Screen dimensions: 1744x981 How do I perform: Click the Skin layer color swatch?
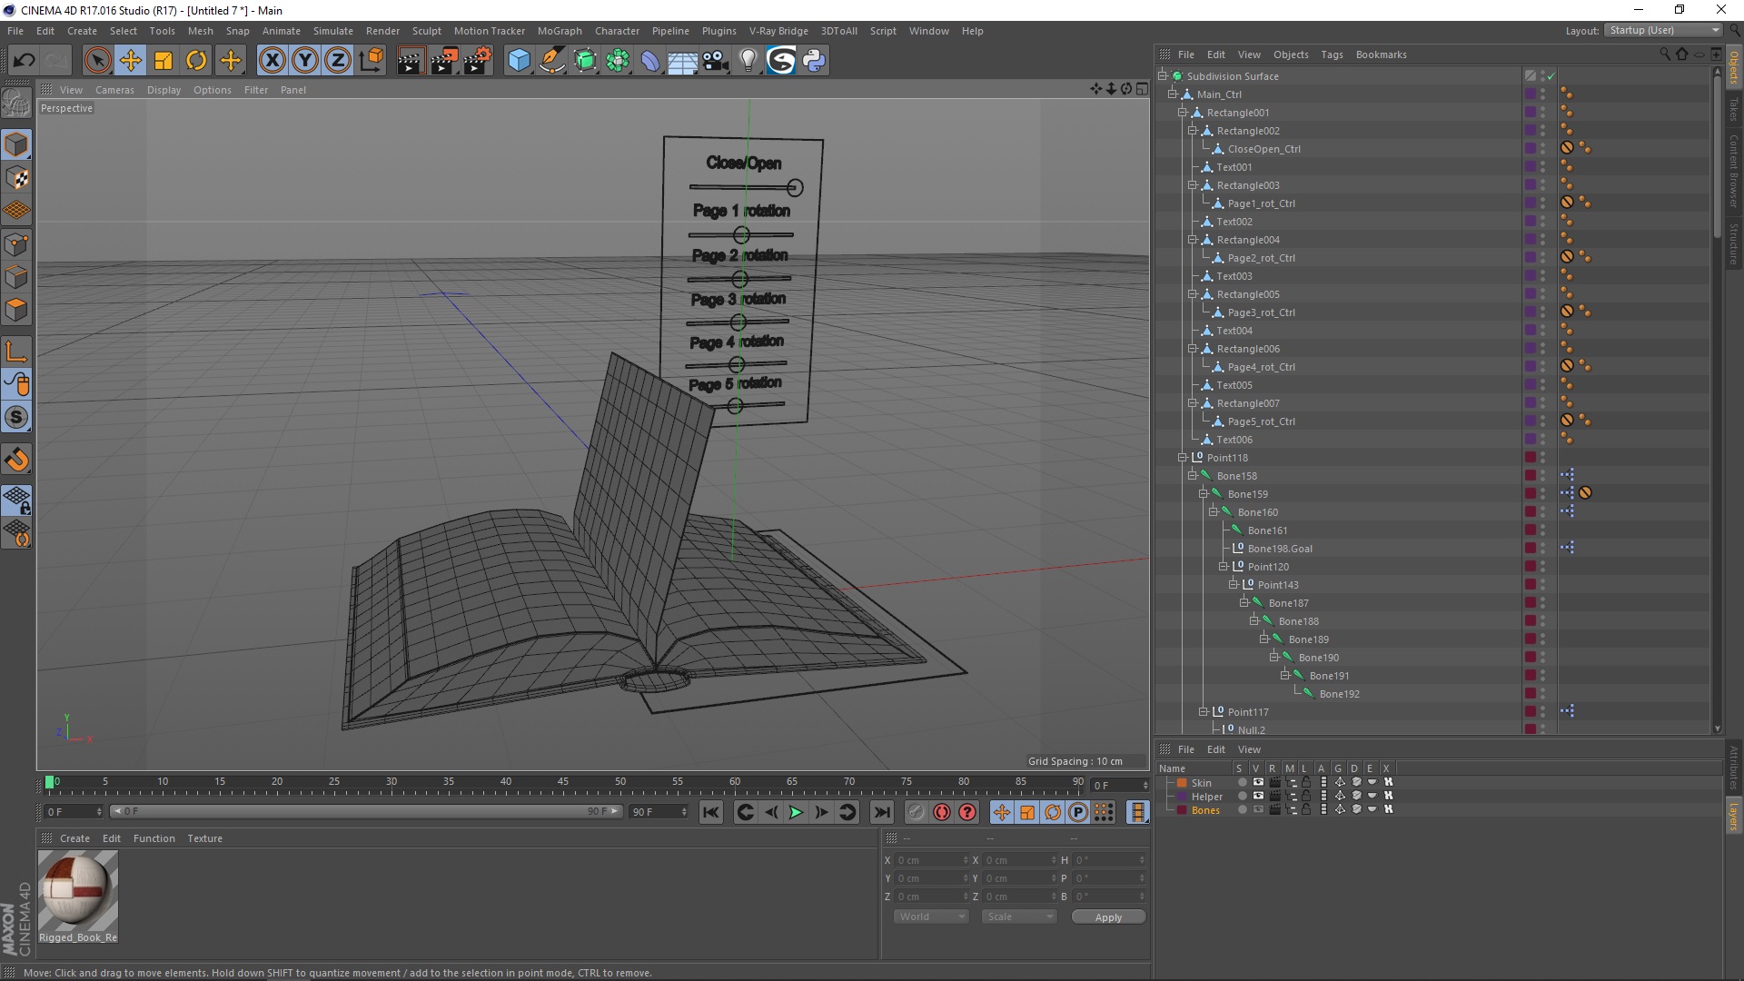[x=1182, y=783]
